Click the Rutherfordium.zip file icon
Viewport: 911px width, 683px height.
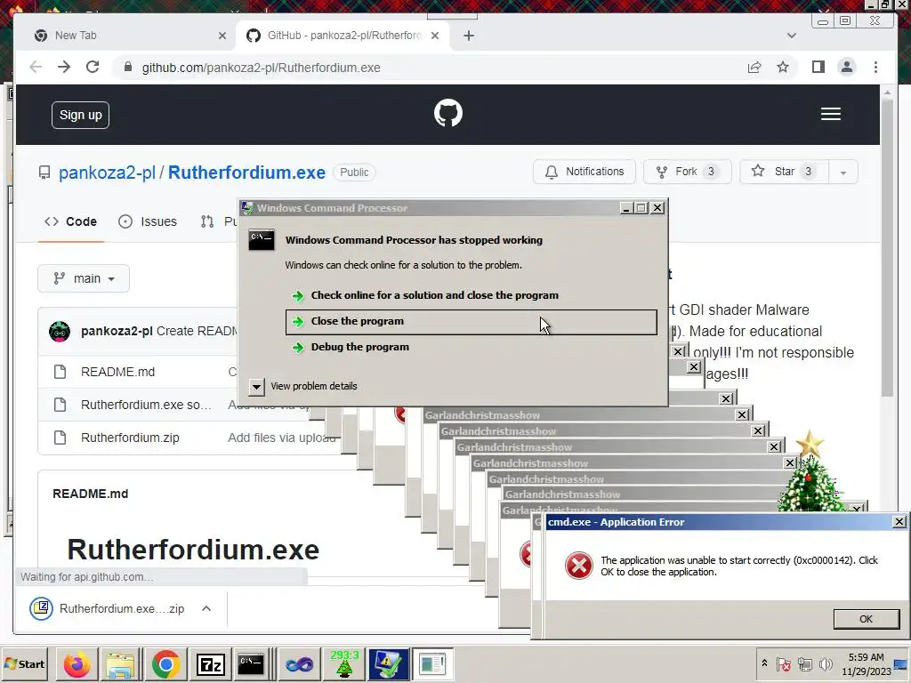pos(60,438)
